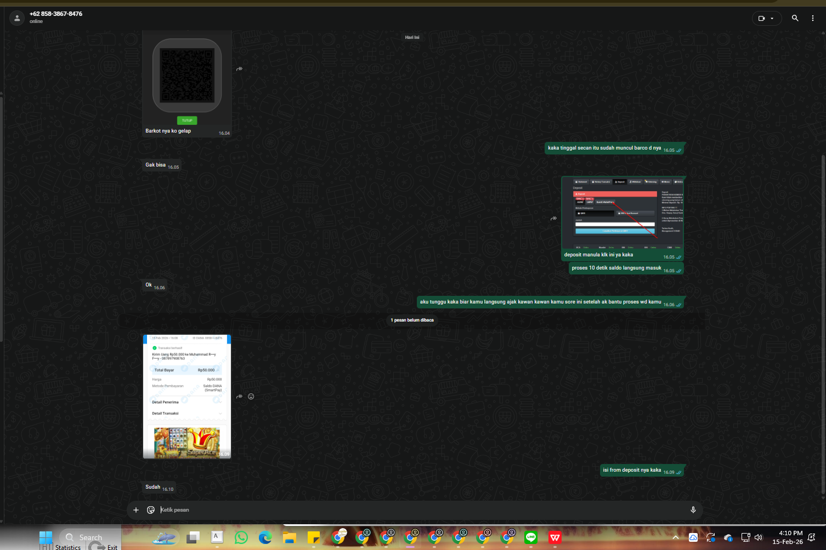Click the attach plus icon

[136, 510]
